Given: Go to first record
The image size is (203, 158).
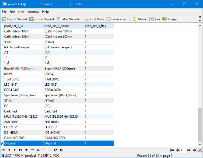Looking at the screenshot, I should 3,150.
